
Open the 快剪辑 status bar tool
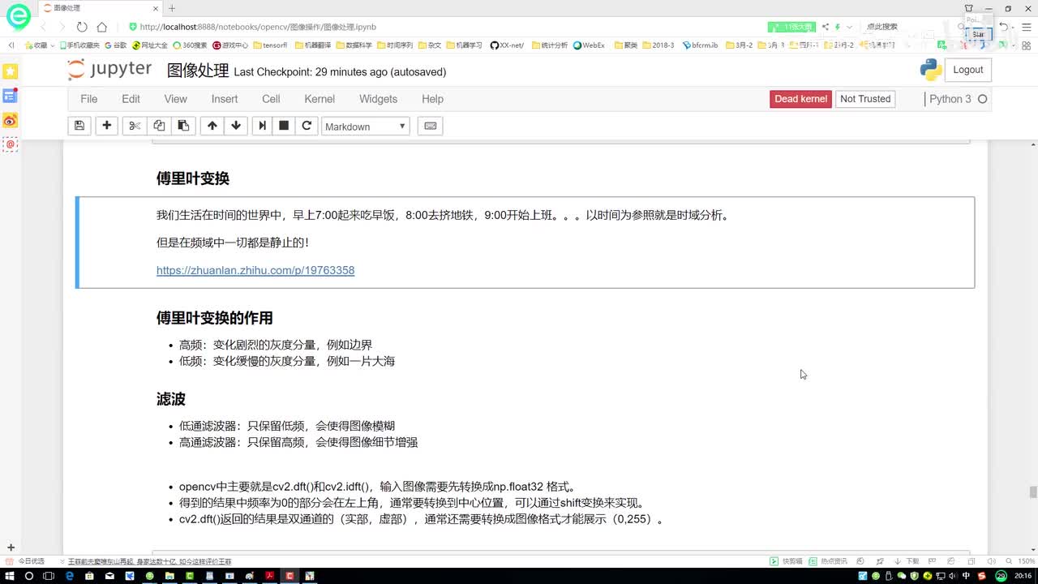(786, 561)
